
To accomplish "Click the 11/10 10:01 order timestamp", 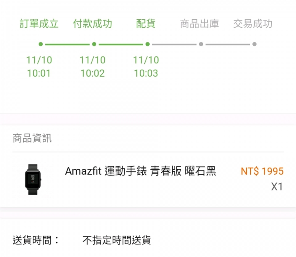I will pyautogui.click(x=39, y=67).
